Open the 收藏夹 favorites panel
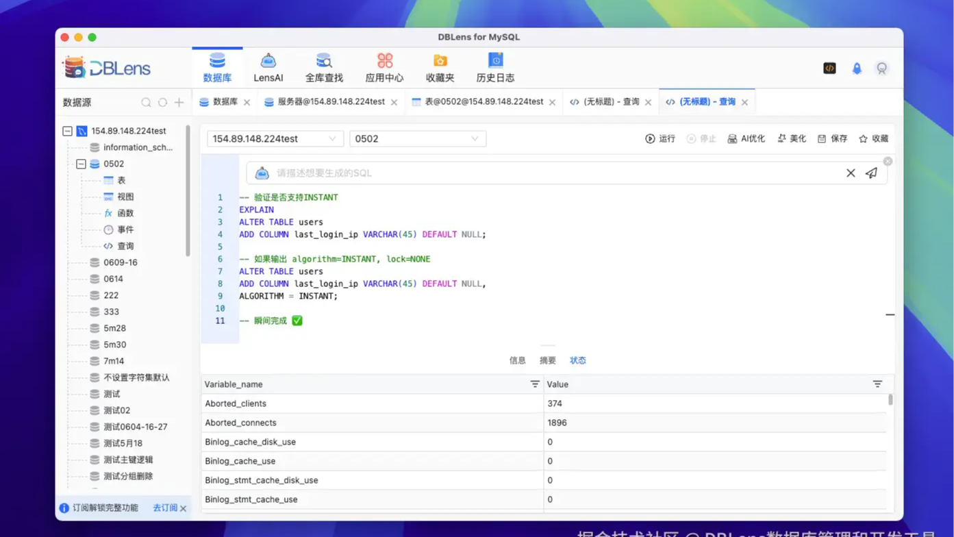954x537 pixels. [x=439, y=66]
